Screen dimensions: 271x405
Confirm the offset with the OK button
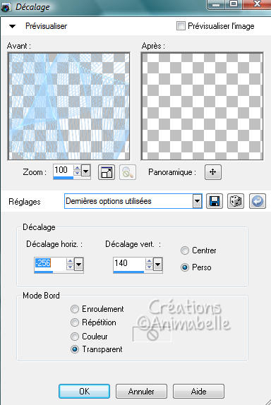(85, 392)
